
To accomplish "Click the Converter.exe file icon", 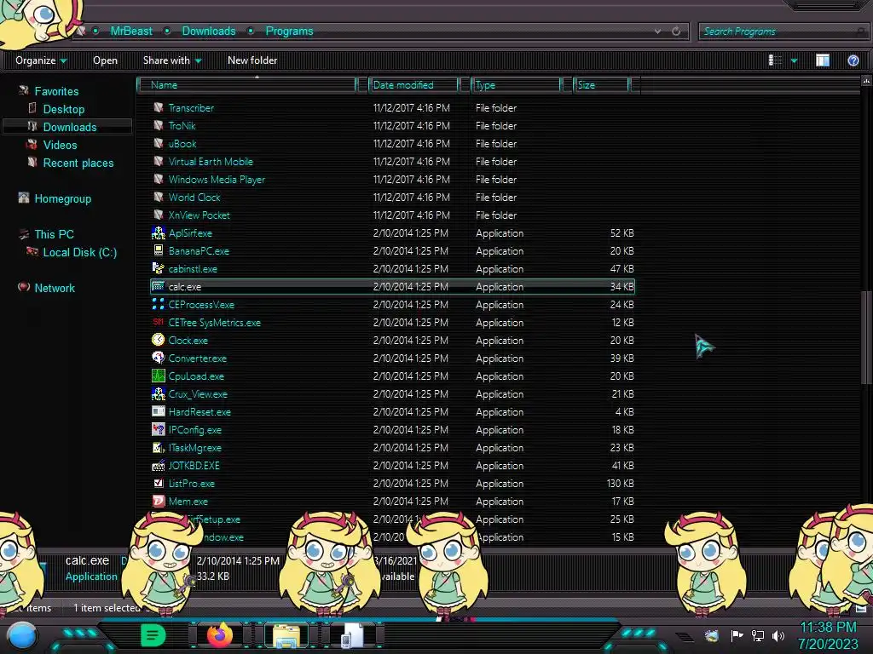I will point(158,359).
